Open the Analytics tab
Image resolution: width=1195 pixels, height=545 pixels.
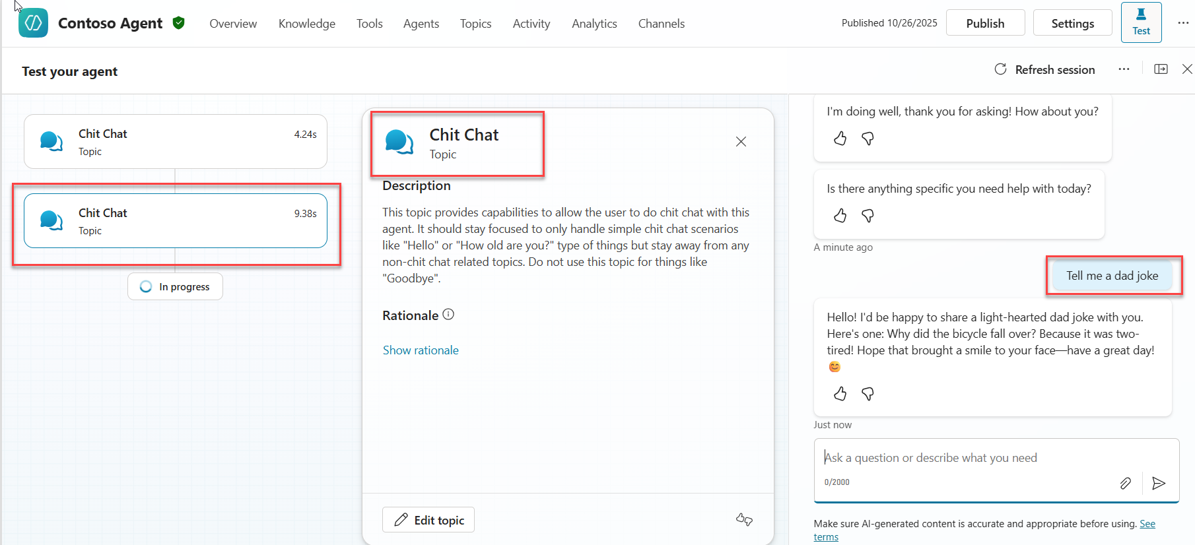(594, 24)
